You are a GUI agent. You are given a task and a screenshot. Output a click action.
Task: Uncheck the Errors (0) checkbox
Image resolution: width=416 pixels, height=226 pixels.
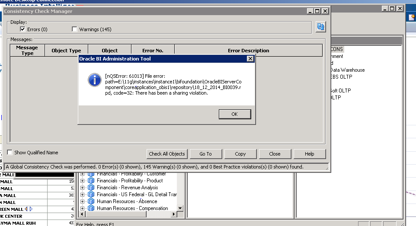coord(22,29)
